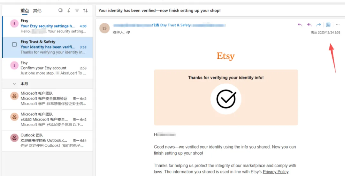Click the down-arrow jump icon above message list

(69, 11)
